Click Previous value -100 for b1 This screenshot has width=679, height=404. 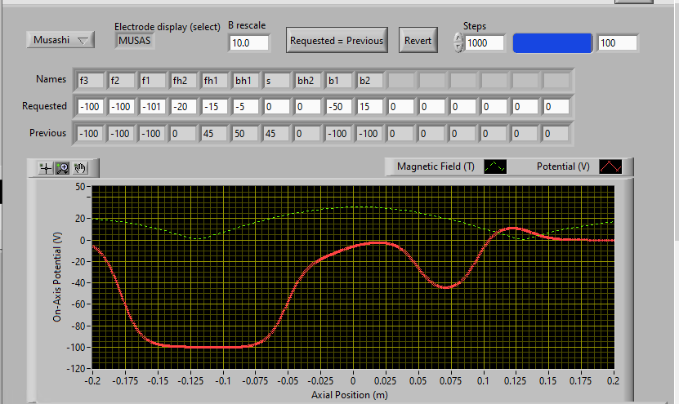pyautogui.click(x=339, y=133)
